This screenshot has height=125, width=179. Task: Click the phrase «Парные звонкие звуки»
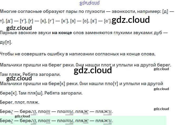[25, 33]
